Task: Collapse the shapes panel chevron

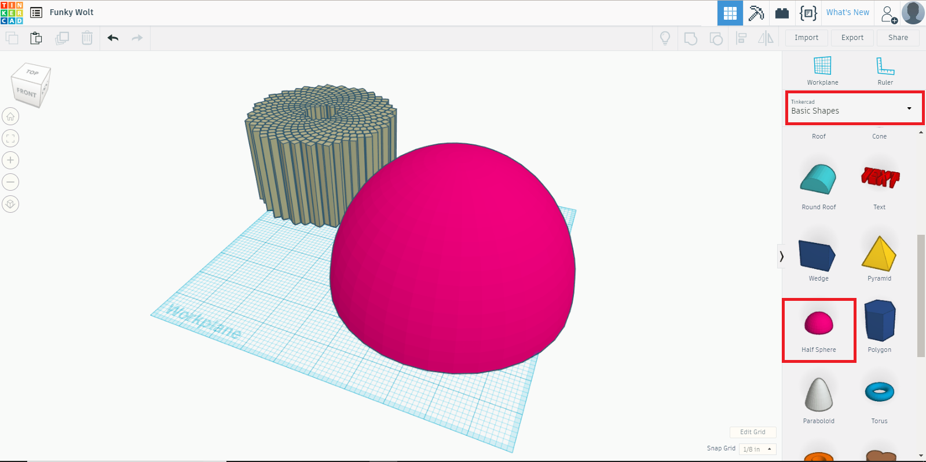Action: pyautogui.click(x=781, y=256)
